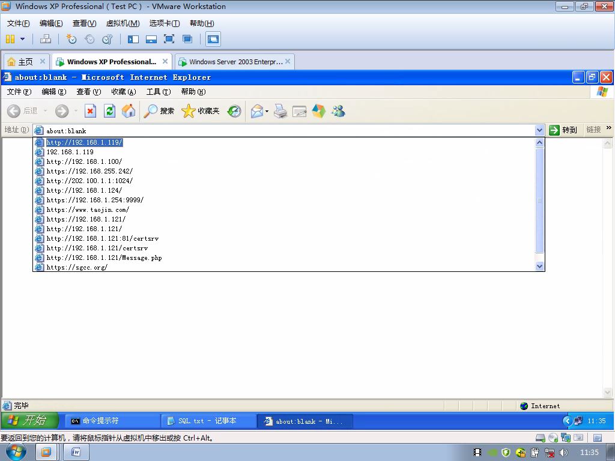Expand the XP system tray arrow
Image resolution: width=615 pixels, height=461 pixels.
coord(567,421)
